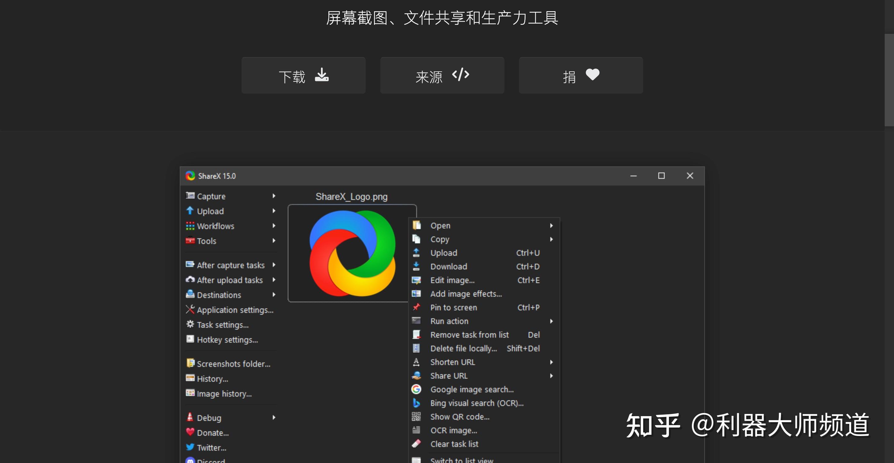
Task: Expand the Shorten URL submenu arrow
Action: 552,362
